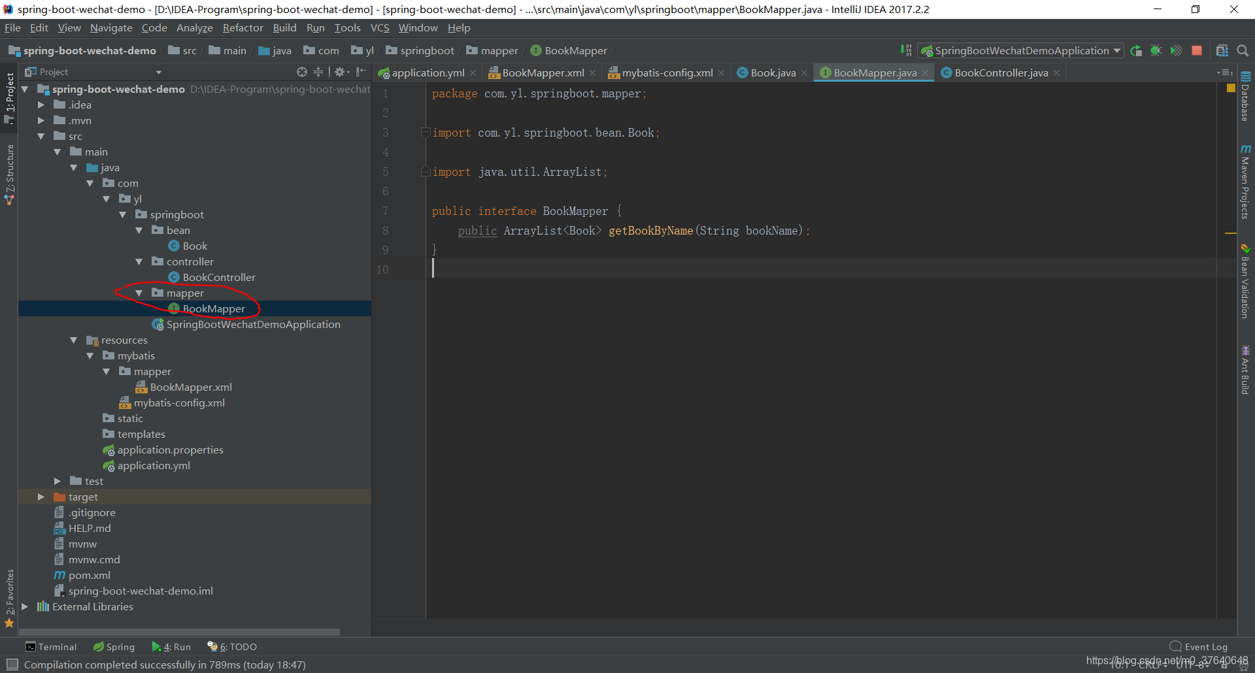Open the Structure tool window on left strip

[x=9, y=174]
